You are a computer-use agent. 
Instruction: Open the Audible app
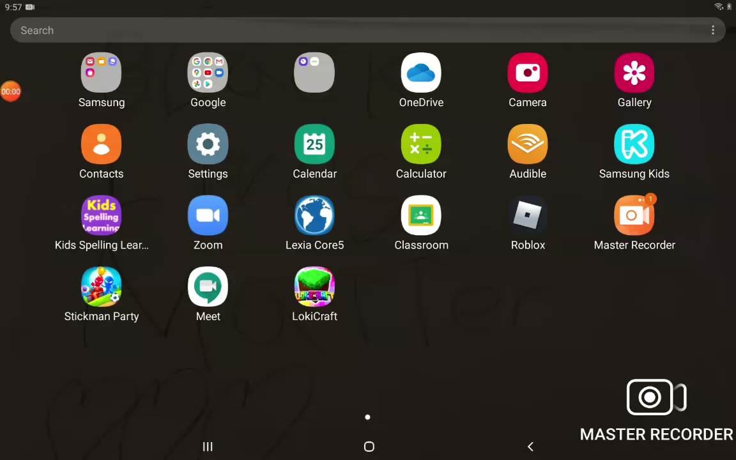point(528,145)
